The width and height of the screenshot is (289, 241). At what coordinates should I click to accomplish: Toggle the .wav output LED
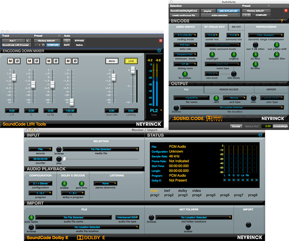(254, 98)
